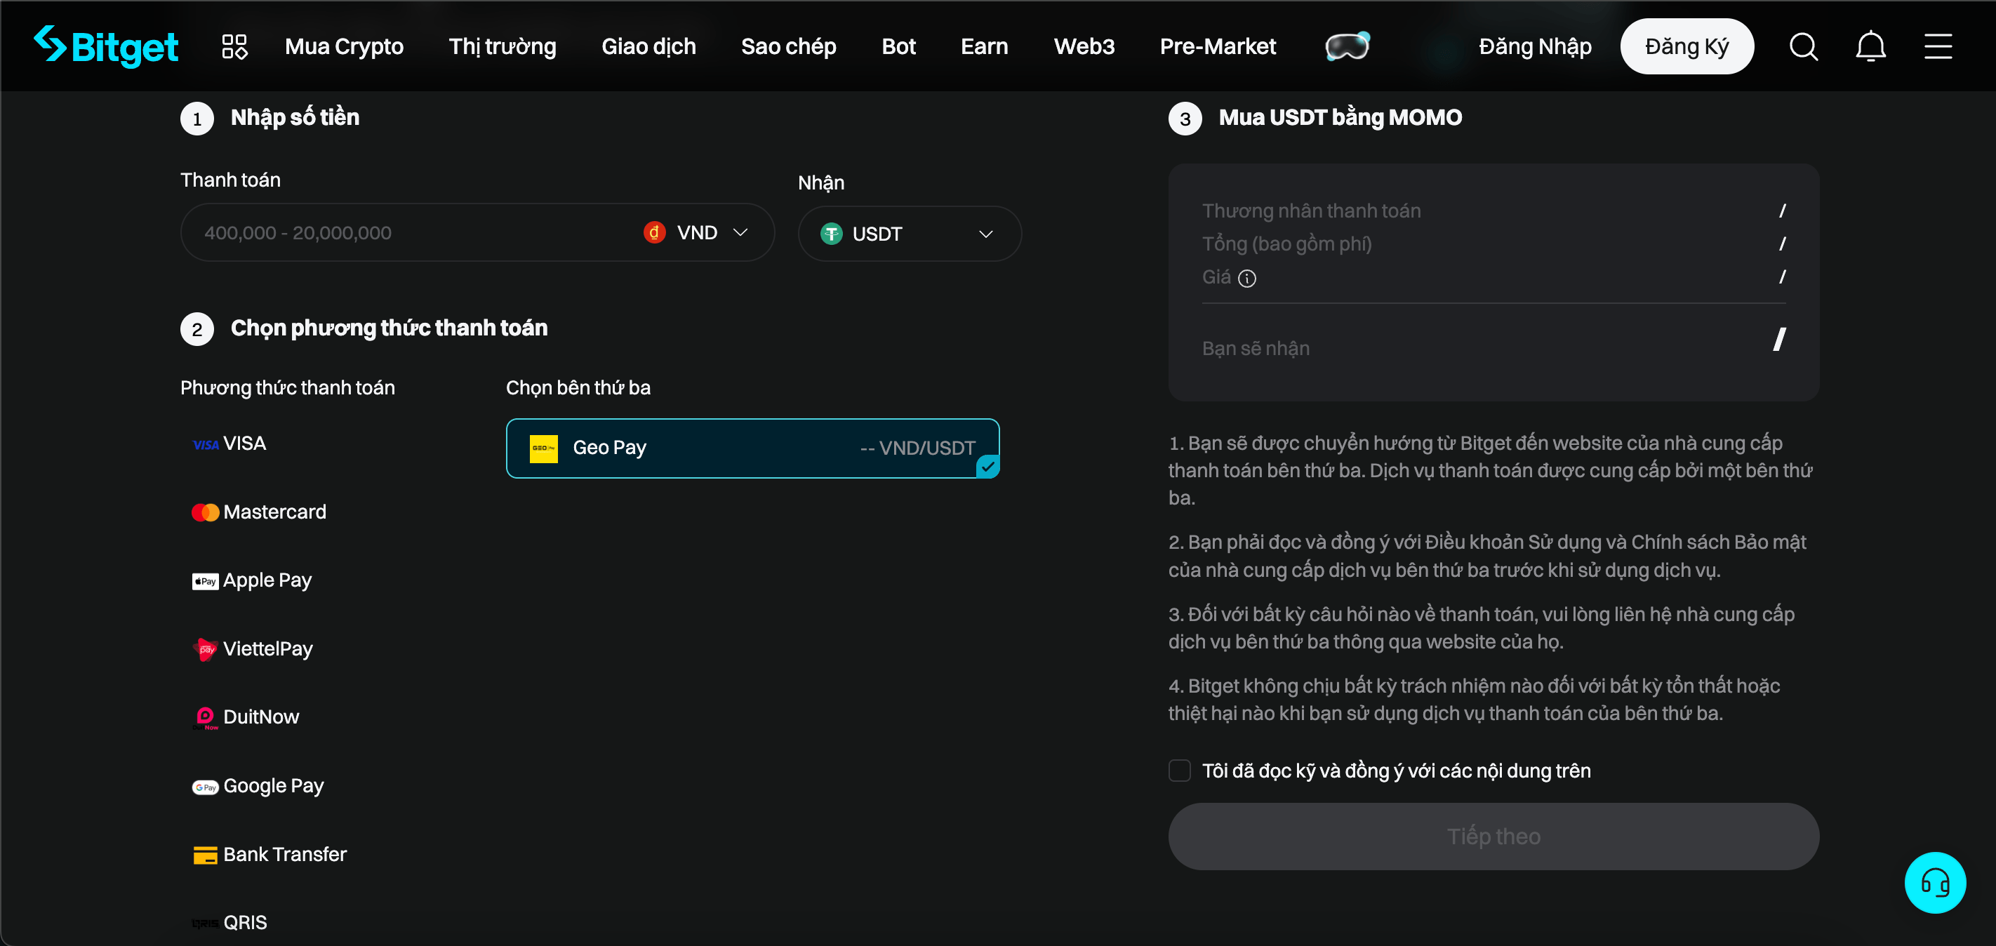Open the USDT receive dropdown
Viewport: 1996px width, 946px height.
pos(910,234)
